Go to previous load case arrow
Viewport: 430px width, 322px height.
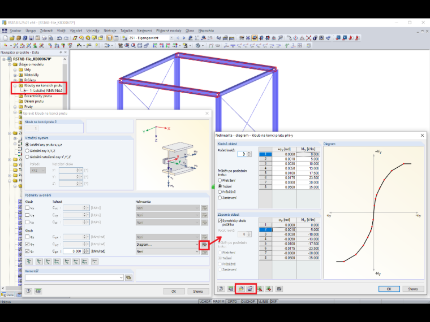click(x=178, y=38)
